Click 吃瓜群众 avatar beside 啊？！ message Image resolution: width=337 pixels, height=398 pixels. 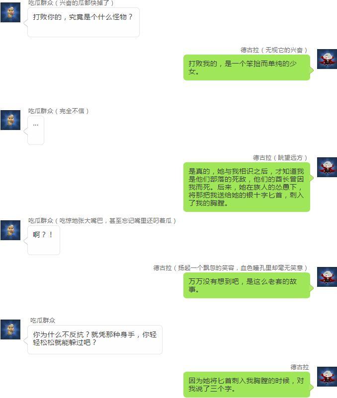click(10, 230)
